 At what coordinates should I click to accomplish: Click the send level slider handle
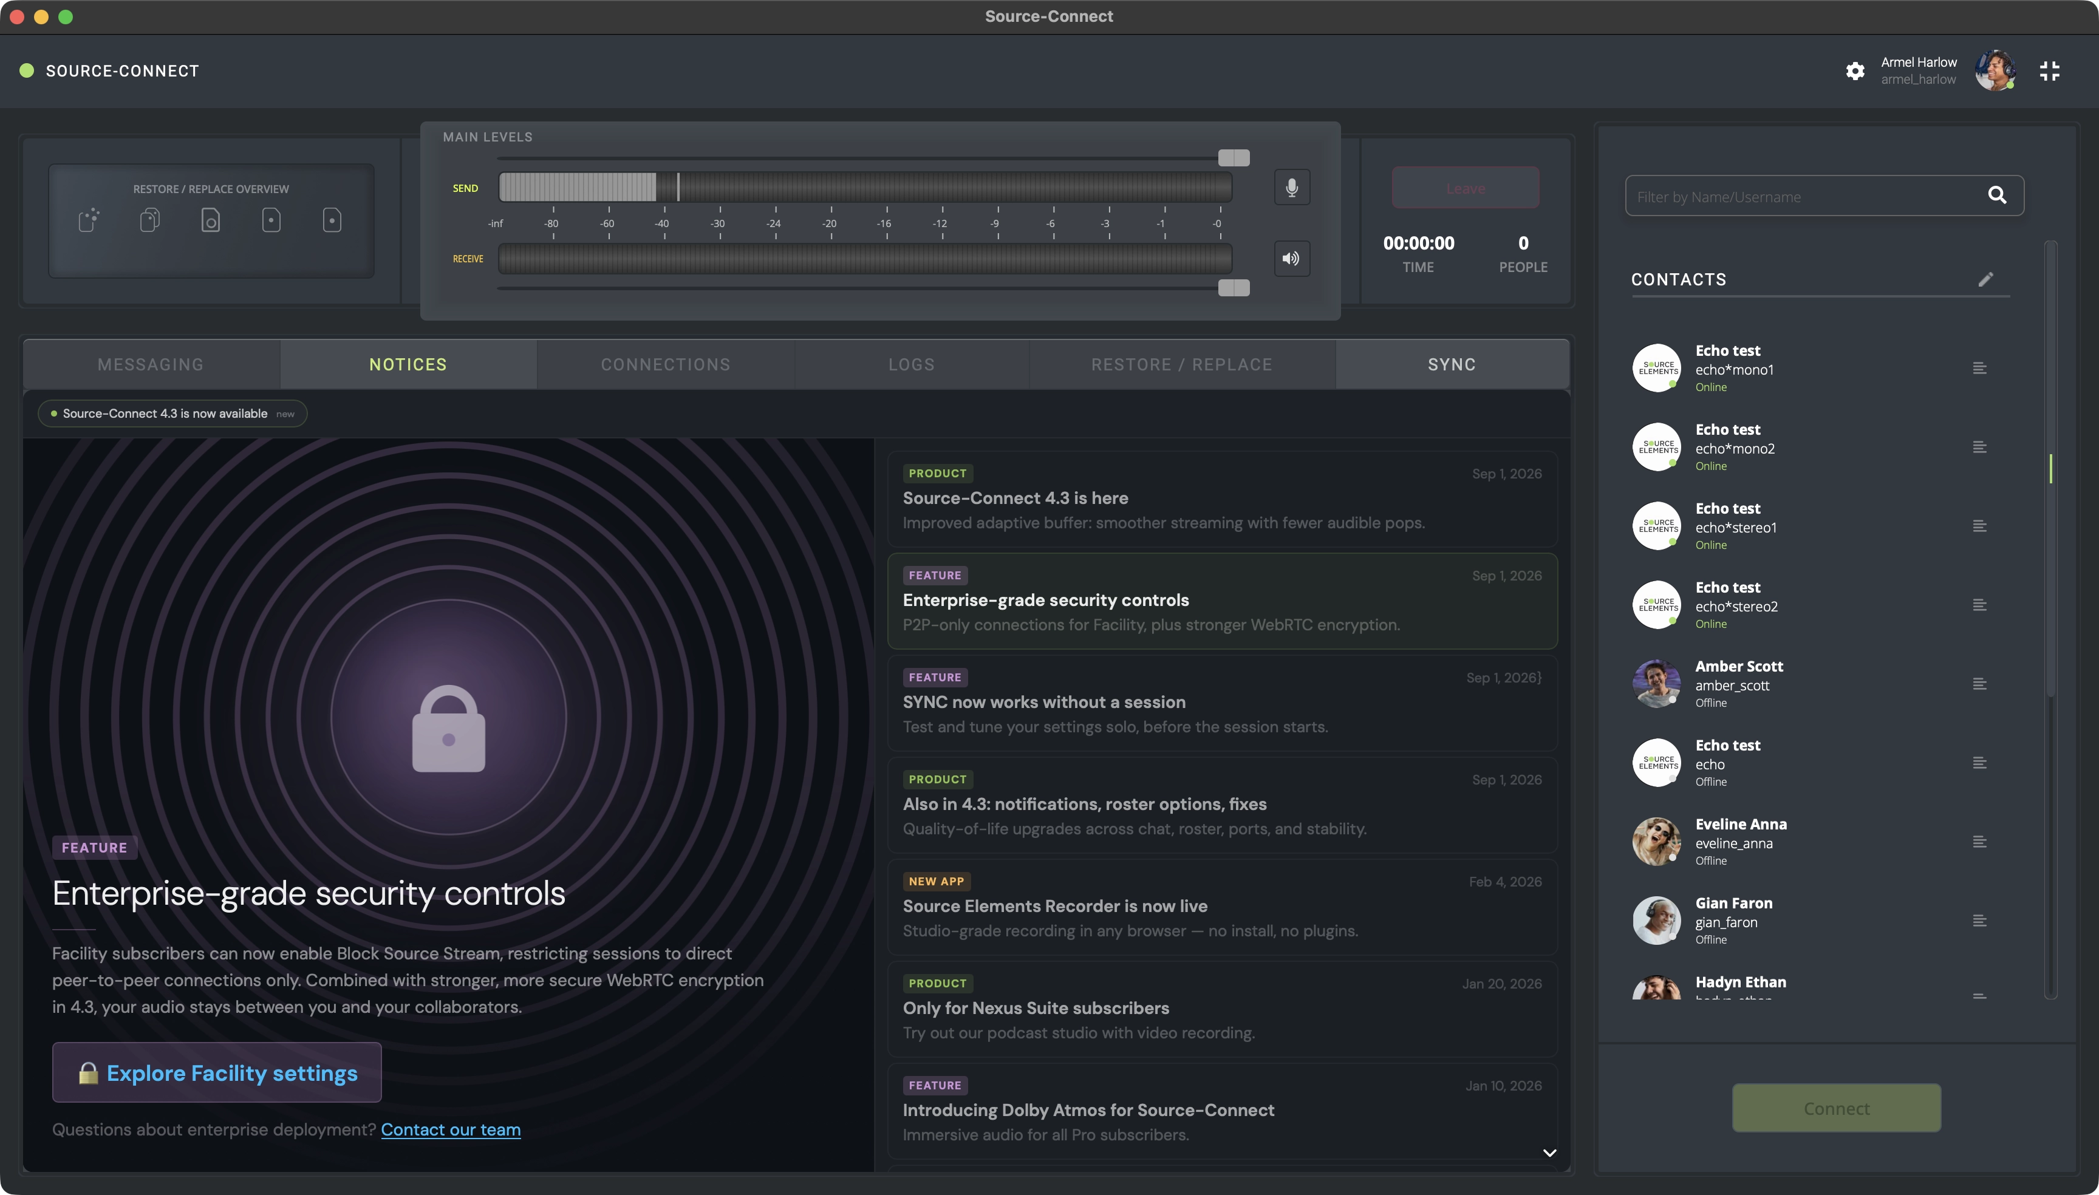1234,158
